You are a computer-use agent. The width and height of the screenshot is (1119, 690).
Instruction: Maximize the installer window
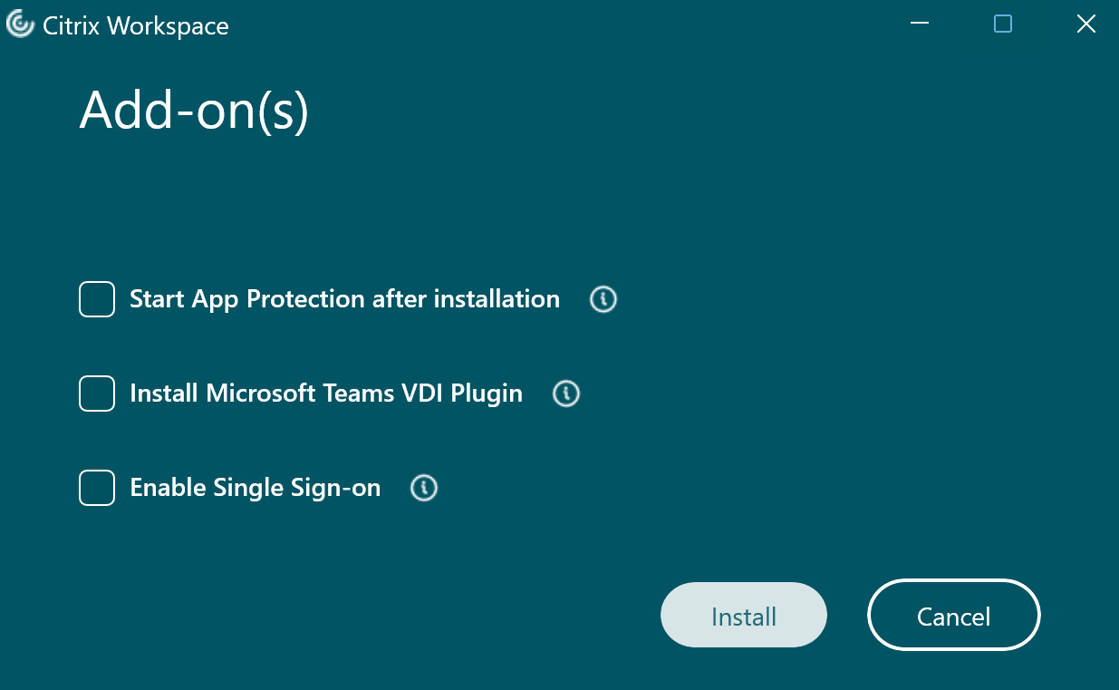pyautogui.click(x=1002, y=24)
